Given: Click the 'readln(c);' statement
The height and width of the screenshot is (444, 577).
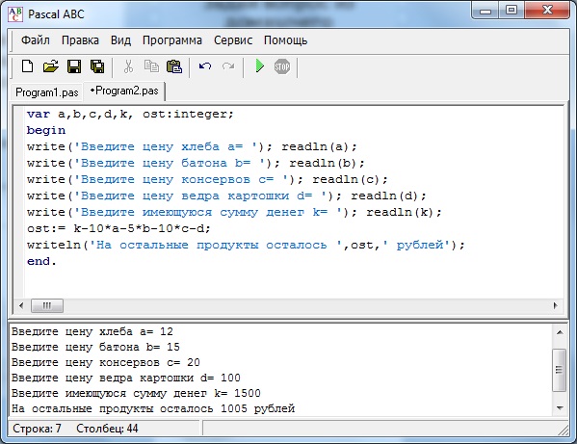Looking at the screenshot, I should [350, 179].
